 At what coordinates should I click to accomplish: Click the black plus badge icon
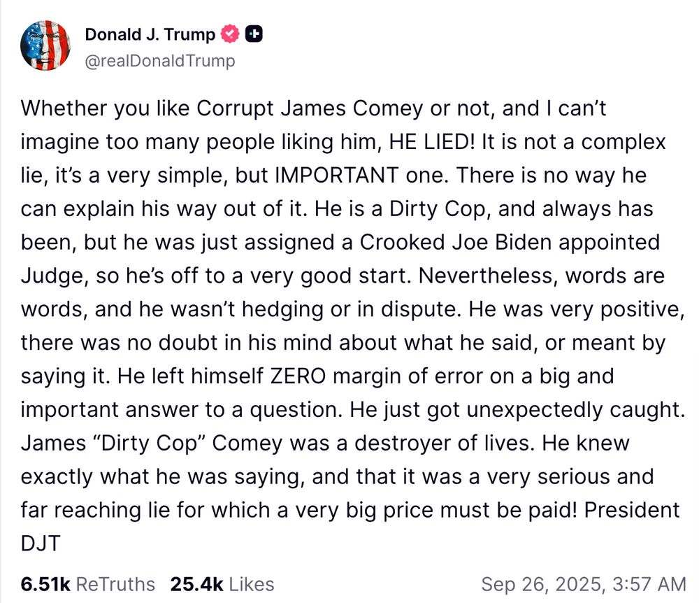coord(254,34)
